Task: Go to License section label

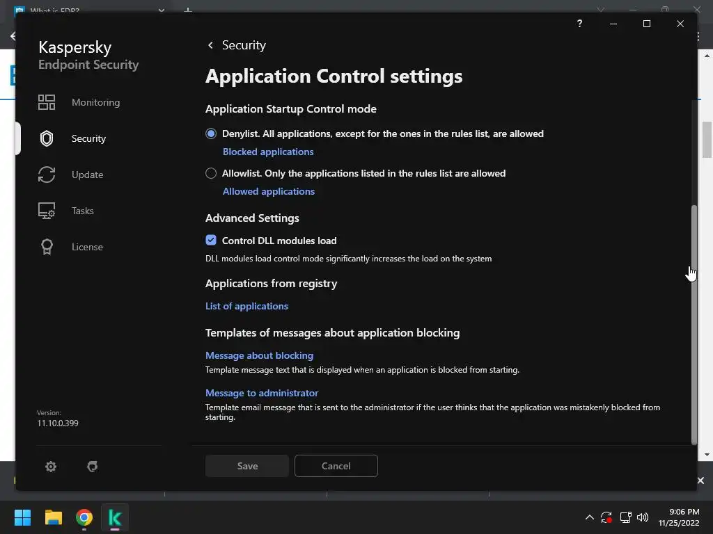Action: 87,247
